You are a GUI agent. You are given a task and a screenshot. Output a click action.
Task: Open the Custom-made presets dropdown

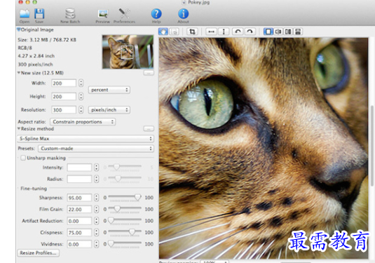click(96, 149)
